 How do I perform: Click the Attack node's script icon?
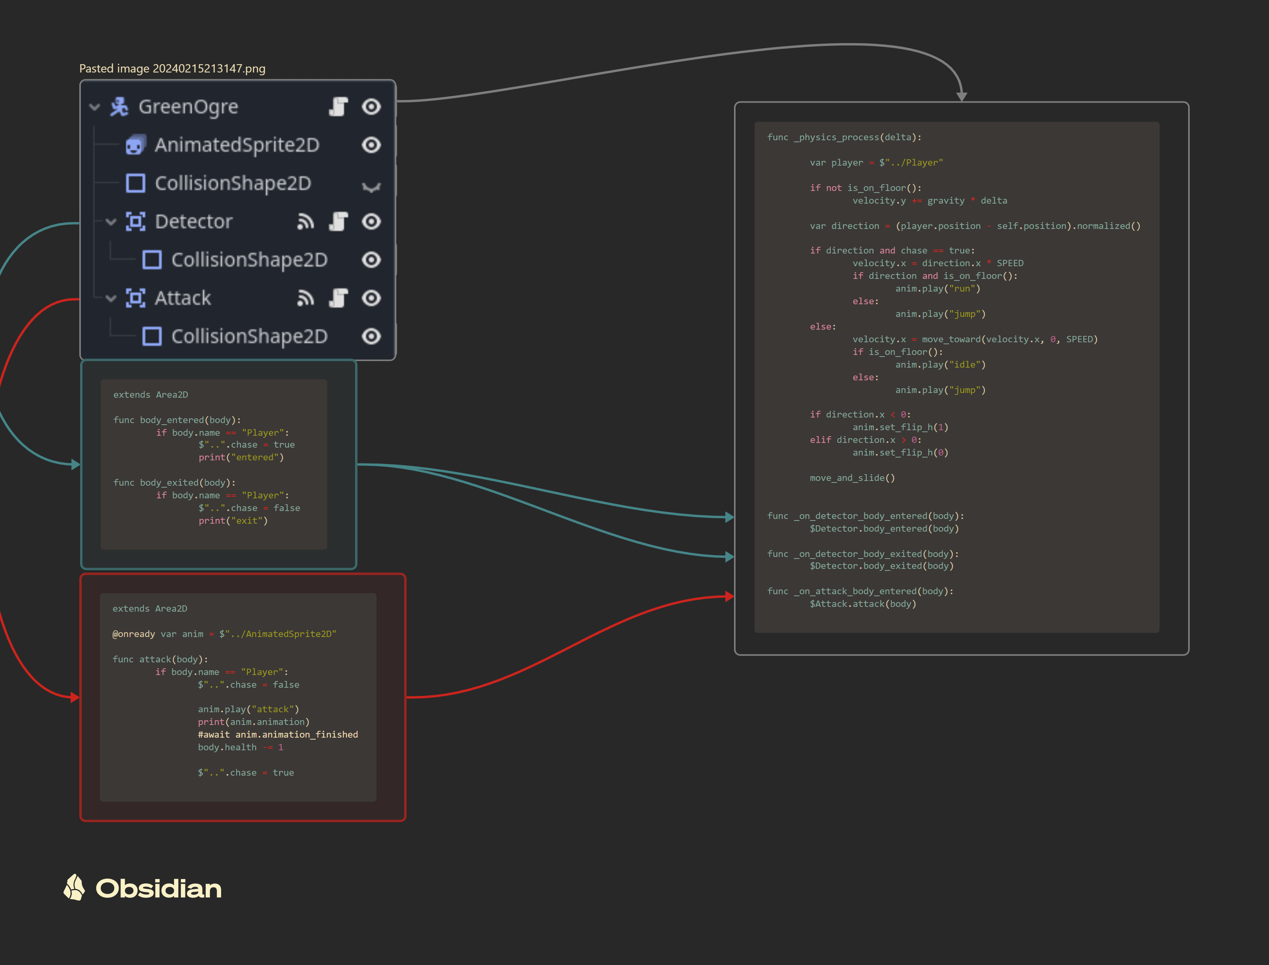click(338, 298)
